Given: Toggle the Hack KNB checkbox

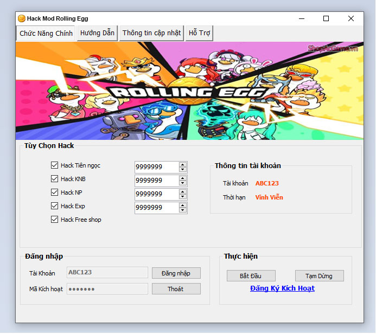Looking at the screenshot, I should 54,179.
